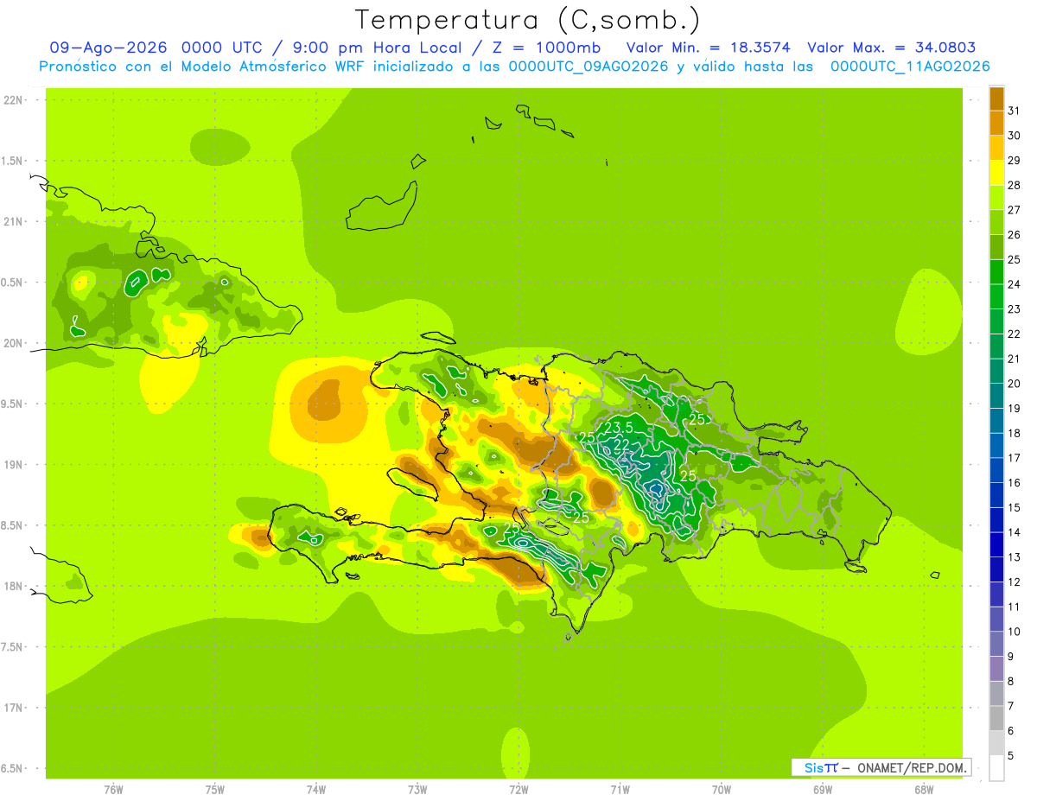Screen dimensions: 1037x801
Task: Click the colorbar tick value "12"
Action: [1015, 582]
